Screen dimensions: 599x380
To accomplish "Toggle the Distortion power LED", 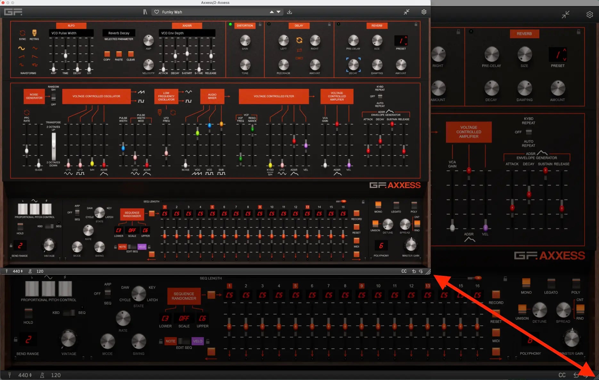I will [x=230, y=24].
